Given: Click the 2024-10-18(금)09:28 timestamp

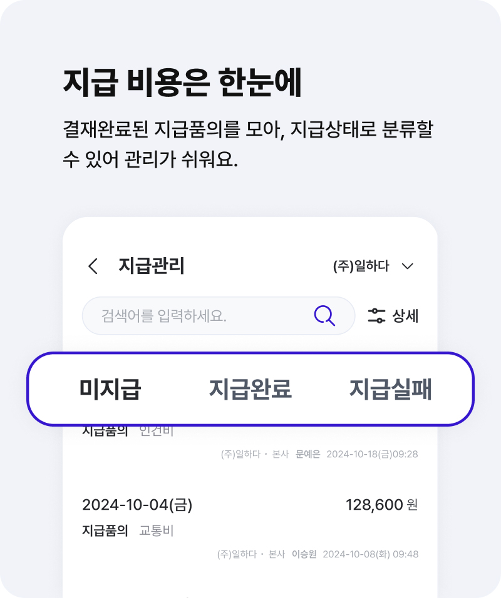Looking at the screenshot, I should click(373, 454).
